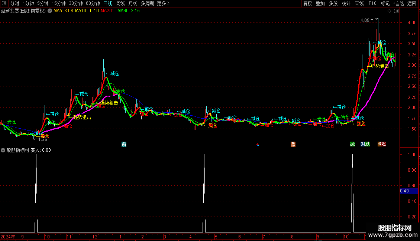420x241 pixels.
Task: Open F10 company info
Action: click(x=372, y=3)
